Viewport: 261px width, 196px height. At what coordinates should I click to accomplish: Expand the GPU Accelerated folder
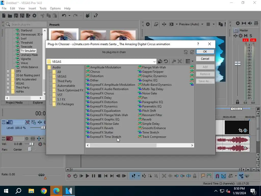[8, 79]
